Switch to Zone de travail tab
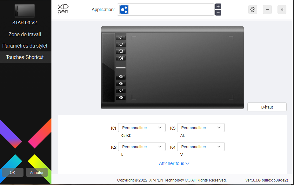This screenshot has height=185, width=294. (x=25, y=34)
